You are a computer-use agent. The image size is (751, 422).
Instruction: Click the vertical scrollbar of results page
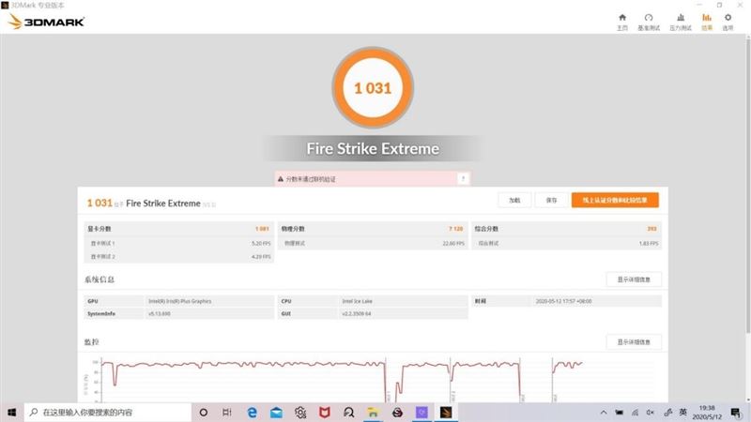(x=748, y=187)
